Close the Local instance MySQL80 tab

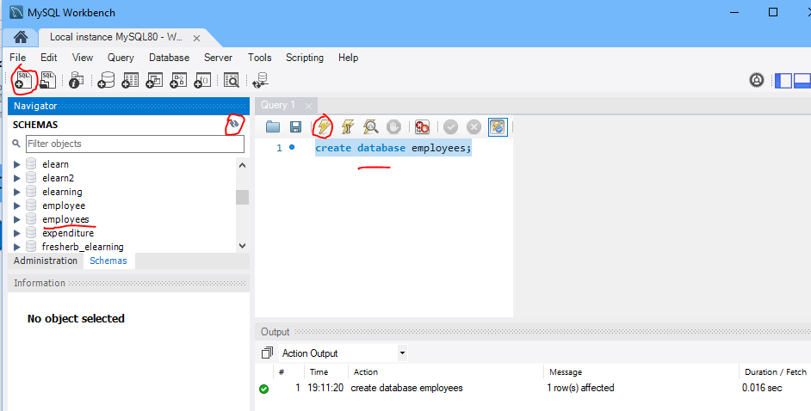point(196,38)
